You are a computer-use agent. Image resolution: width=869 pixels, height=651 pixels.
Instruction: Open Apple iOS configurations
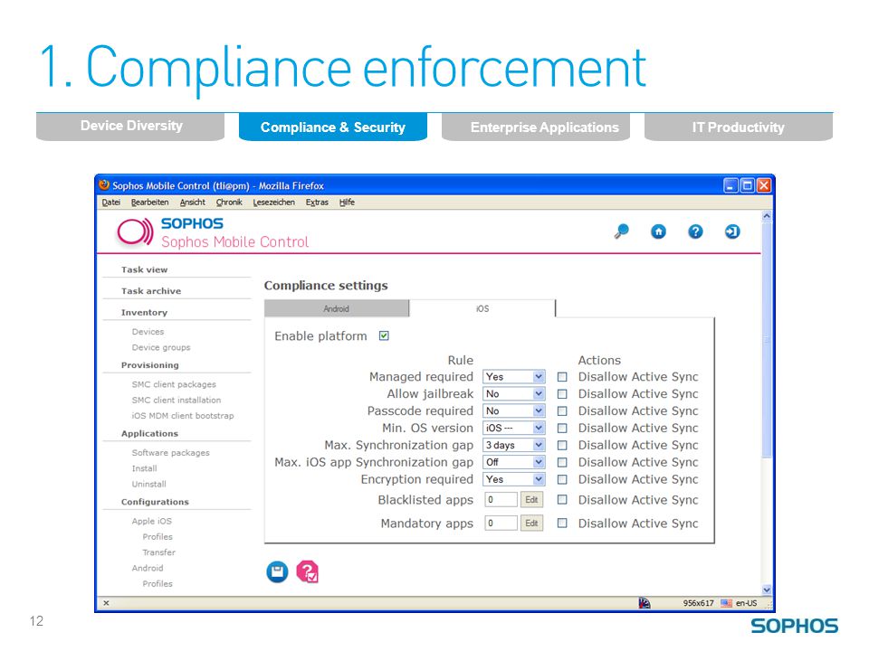(152, 521)
